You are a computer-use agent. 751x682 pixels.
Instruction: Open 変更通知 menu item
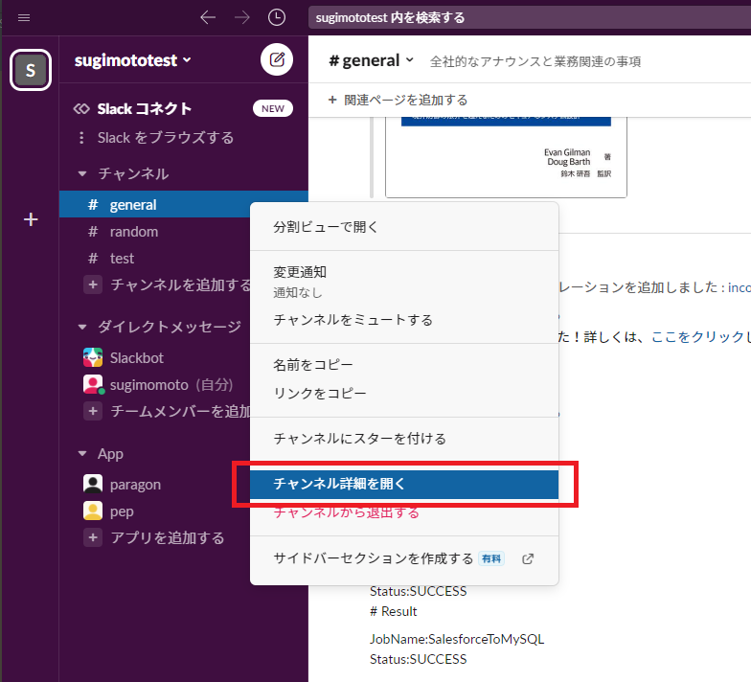(x=404, y=282)
